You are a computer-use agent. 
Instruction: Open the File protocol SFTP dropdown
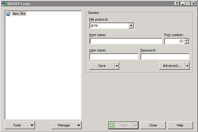112,26
